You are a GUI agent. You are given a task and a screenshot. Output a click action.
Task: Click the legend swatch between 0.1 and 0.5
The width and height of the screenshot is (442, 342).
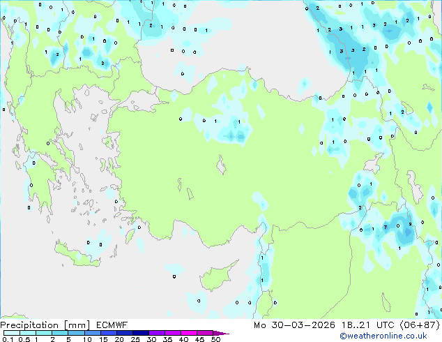coord(12,333)
